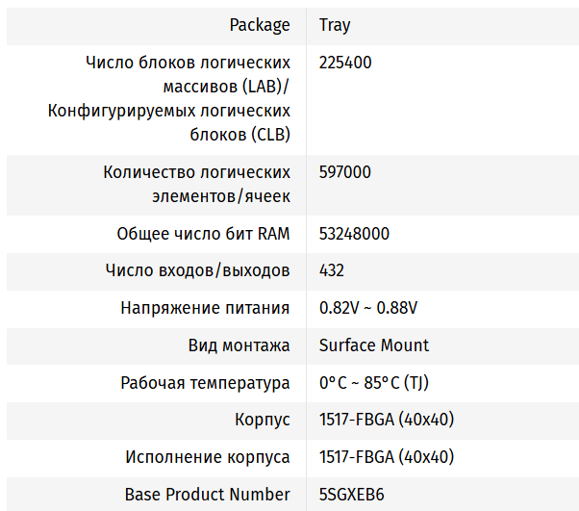Click the LAB/CLB logic blocks label

click(x=169, y=99)
